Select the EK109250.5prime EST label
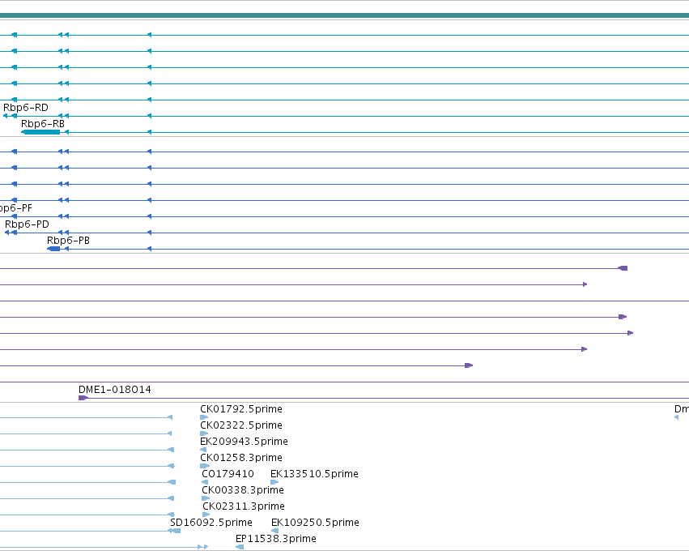 315,523
